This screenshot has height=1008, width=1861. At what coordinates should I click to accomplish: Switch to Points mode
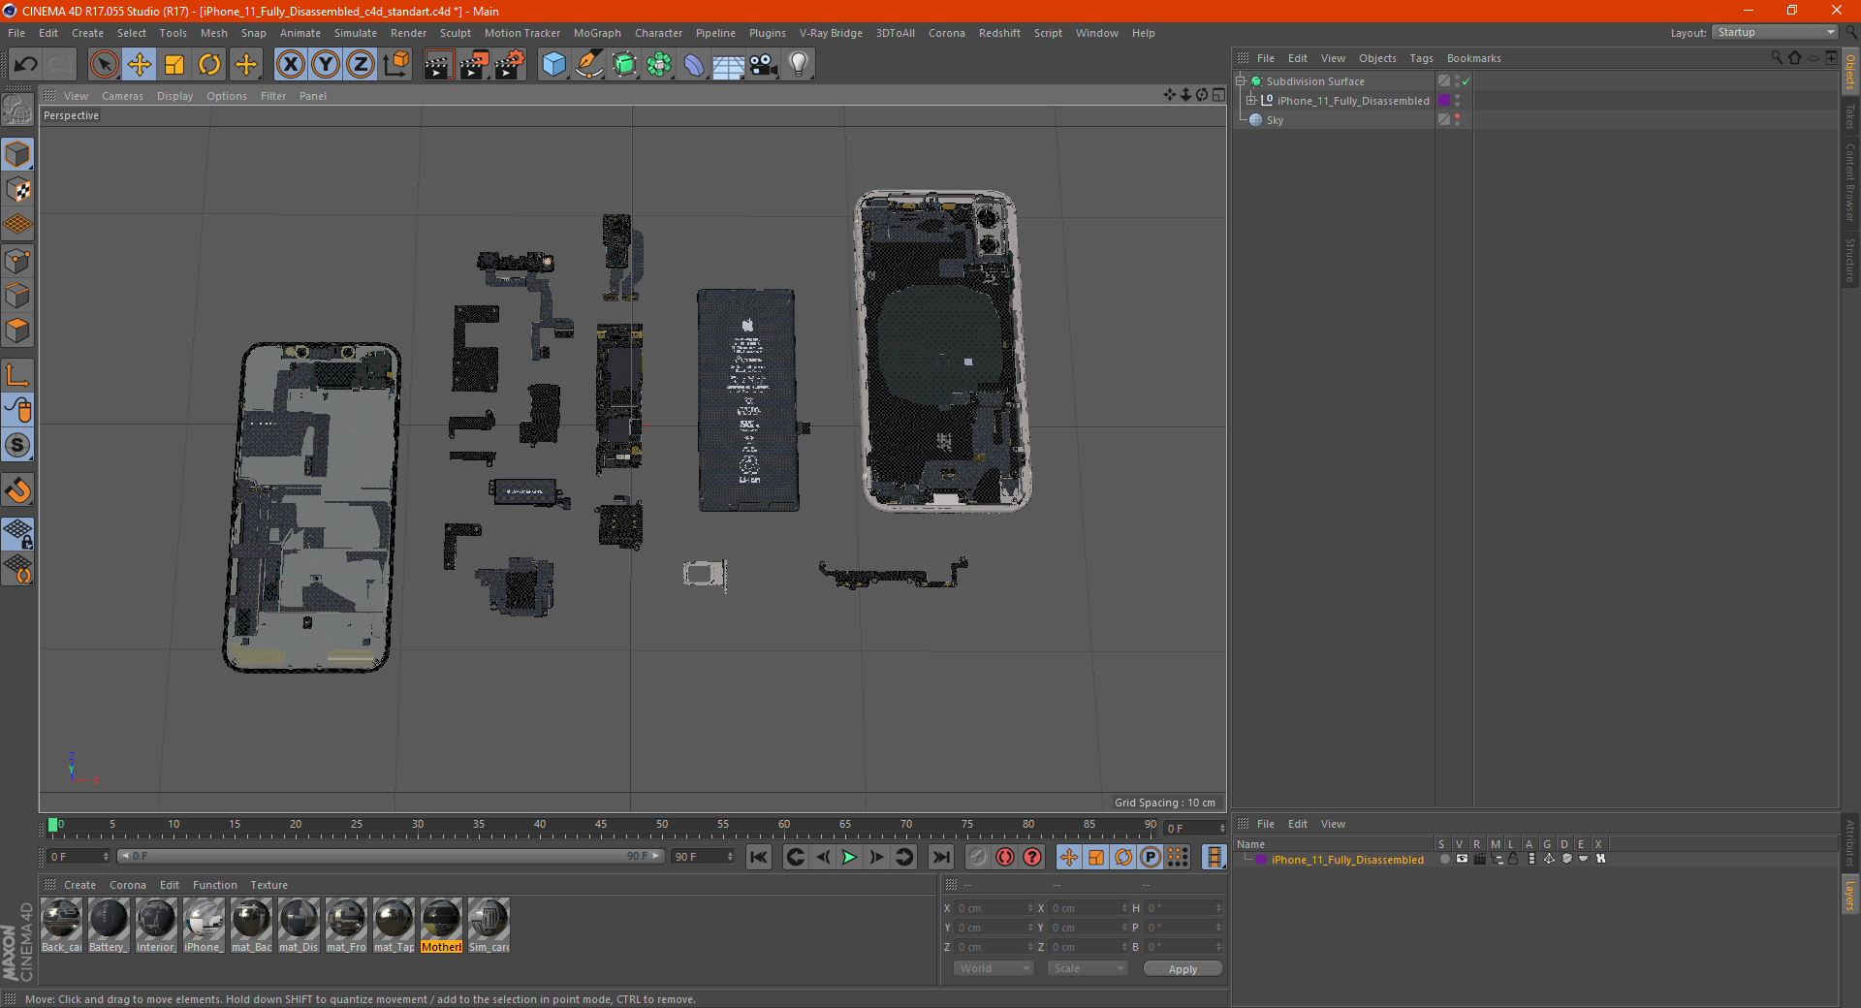pyautogui.click(x=17, y=261)
